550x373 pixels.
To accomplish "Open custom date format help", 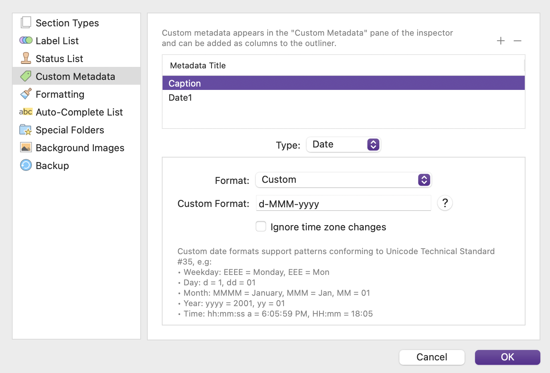I will tap(445, 203).
